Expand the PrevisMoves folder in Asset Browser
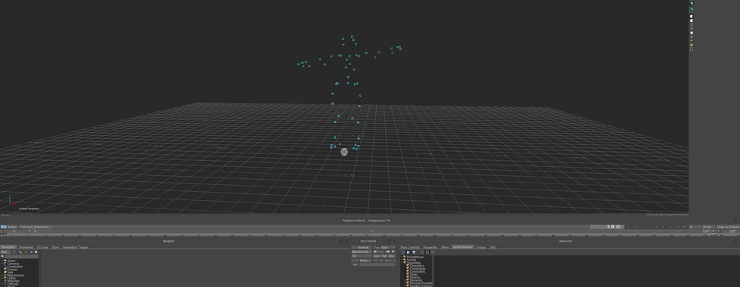 click(x=402, y=257)
